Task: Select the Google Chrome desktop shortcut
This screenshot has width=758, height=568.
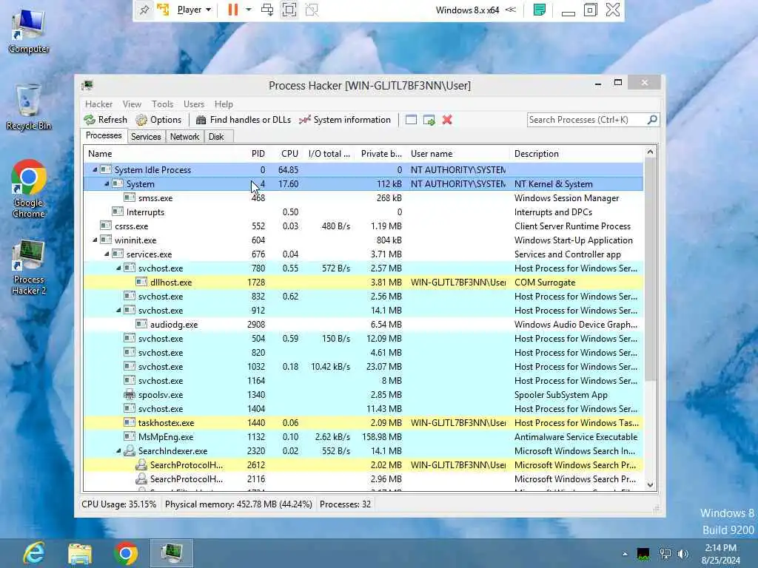Action: point(28,189)
